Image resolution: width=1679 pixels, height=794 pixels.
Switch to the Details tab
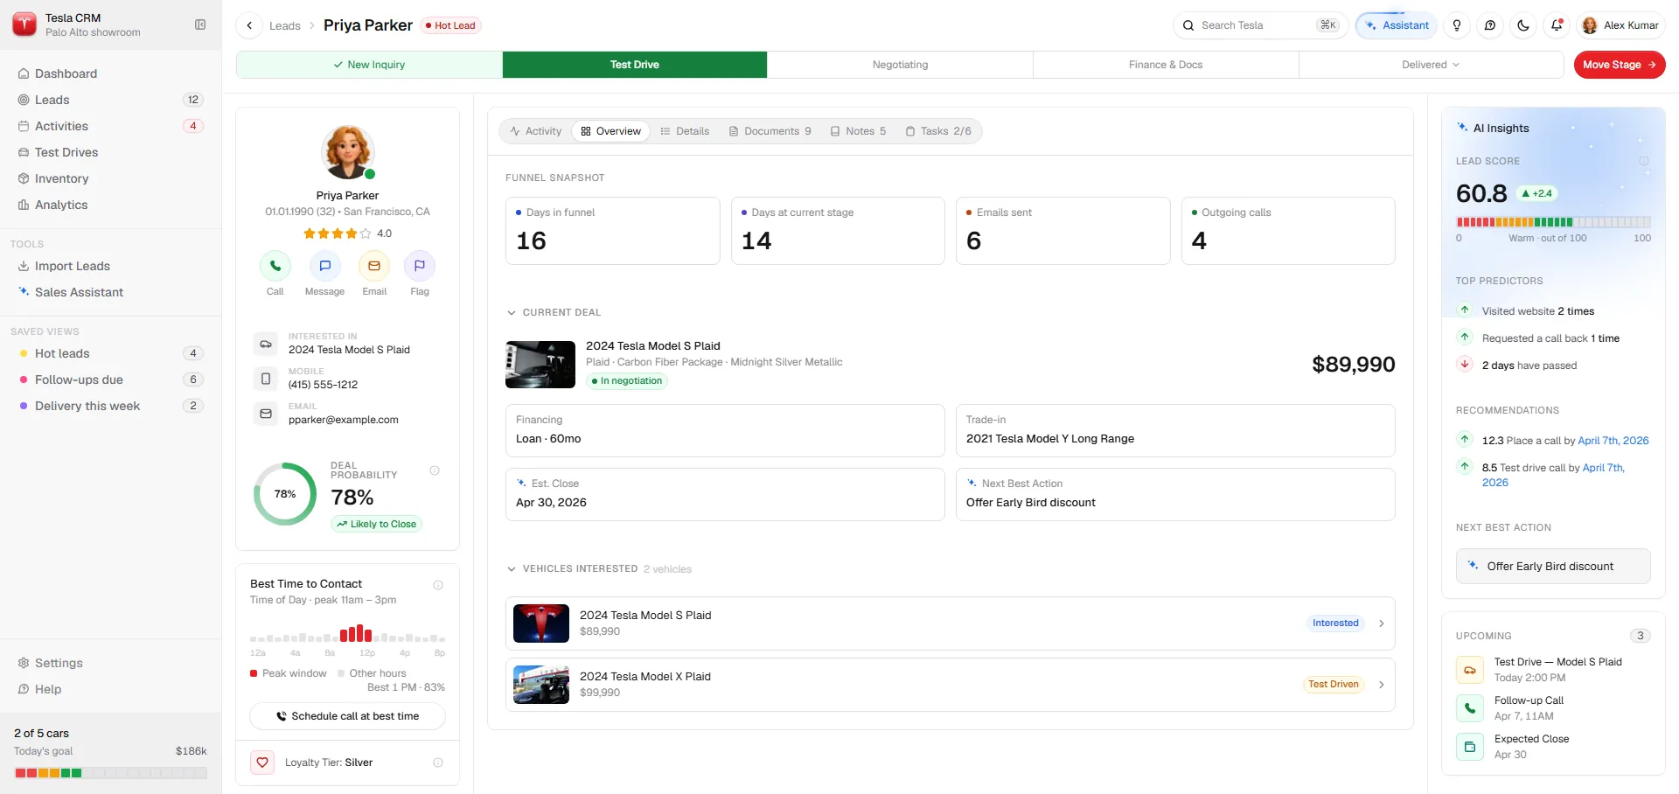coord(685,131)
